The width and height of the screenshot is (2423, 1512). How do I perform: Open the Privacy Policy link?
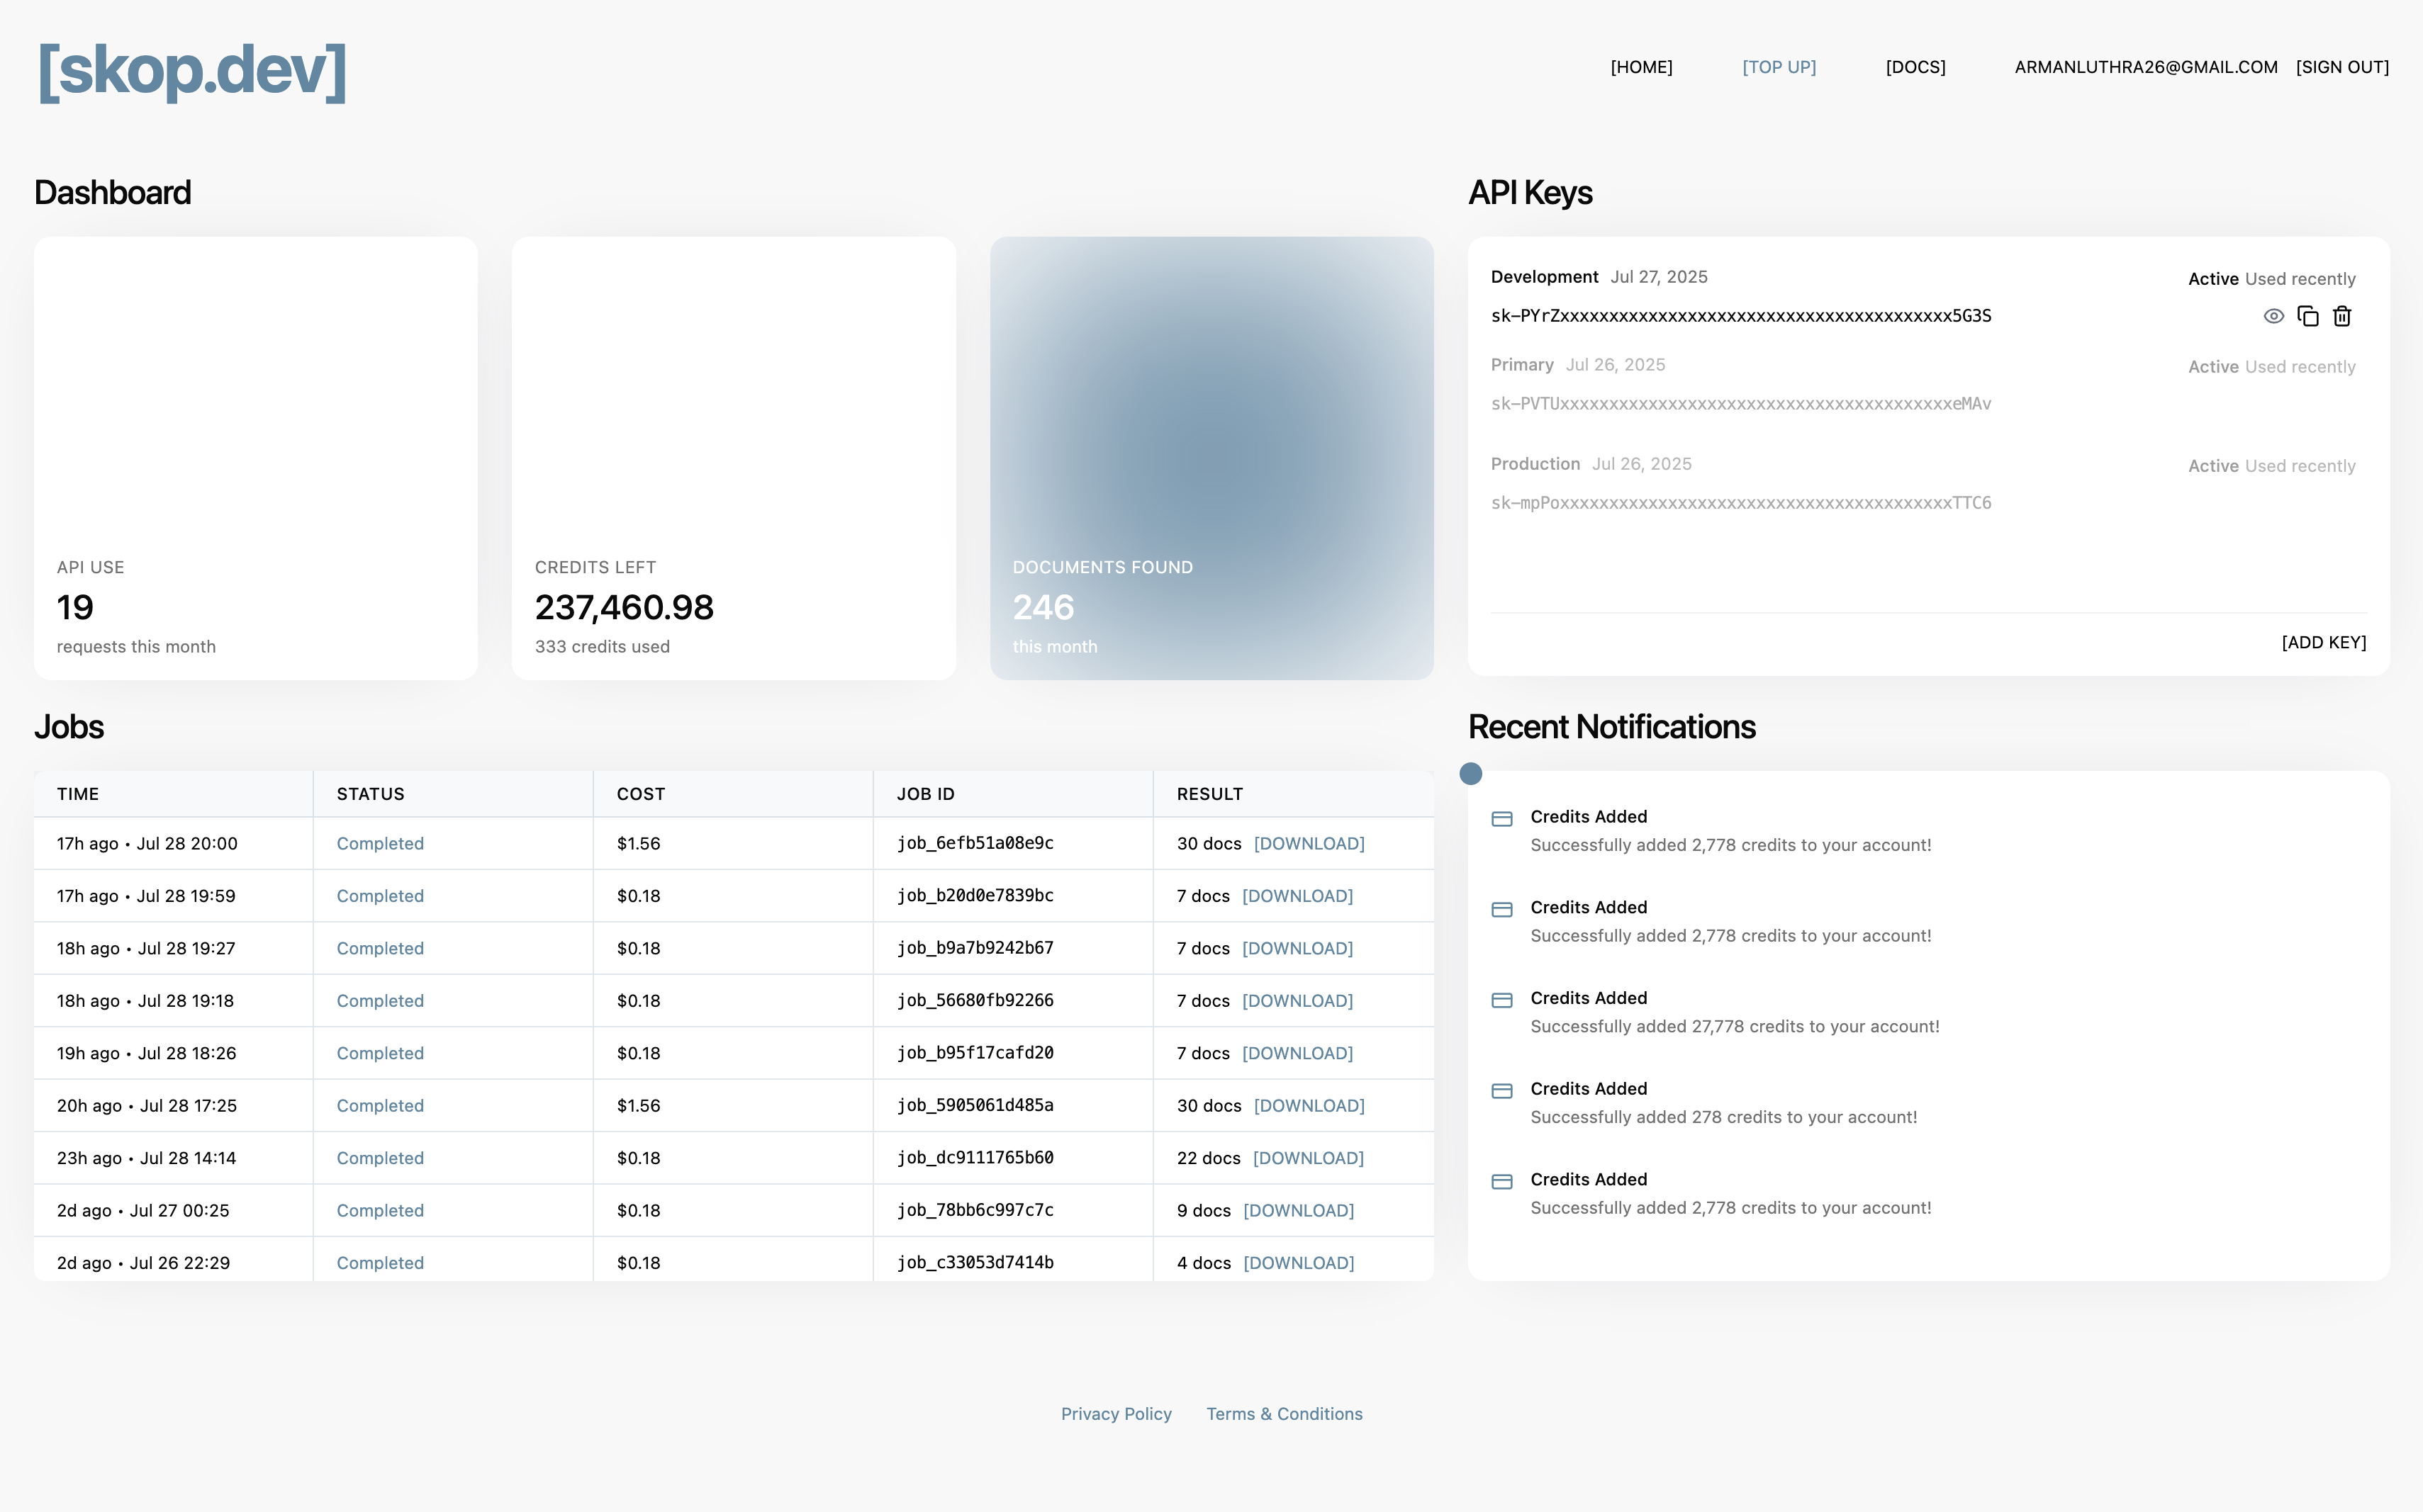(1116, 1413)
